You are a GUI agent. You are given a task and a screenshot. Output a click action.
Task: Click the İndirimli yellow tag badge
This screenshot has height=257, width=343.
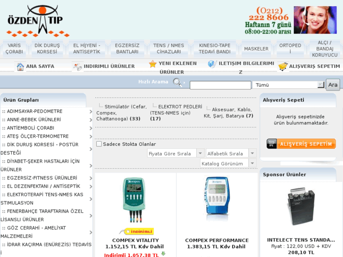[137, 231]
